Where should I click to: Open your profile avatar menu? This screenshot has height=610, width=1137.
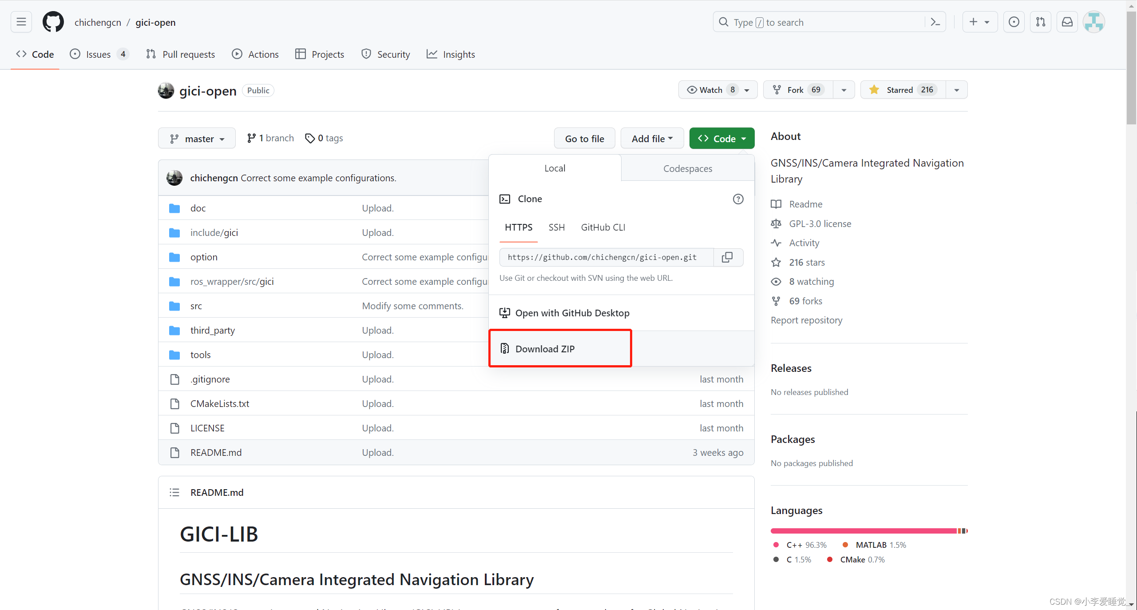[1094, 22]
